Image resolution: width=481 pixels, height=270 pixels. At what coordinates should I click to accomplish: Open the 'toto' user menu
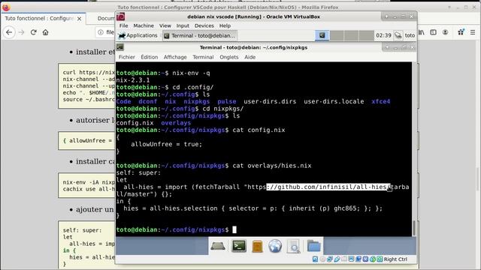coord(410,35)
